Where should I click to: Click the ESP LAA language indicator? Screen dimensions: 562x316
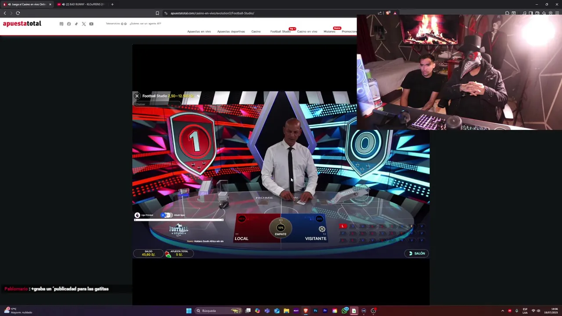[525, 311]
